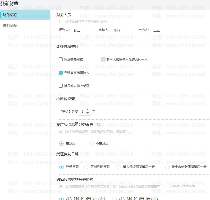This screenshot has width=210, height=200.
Task: Decrease 单价 decimal places with down arrow
Action: 88,113
